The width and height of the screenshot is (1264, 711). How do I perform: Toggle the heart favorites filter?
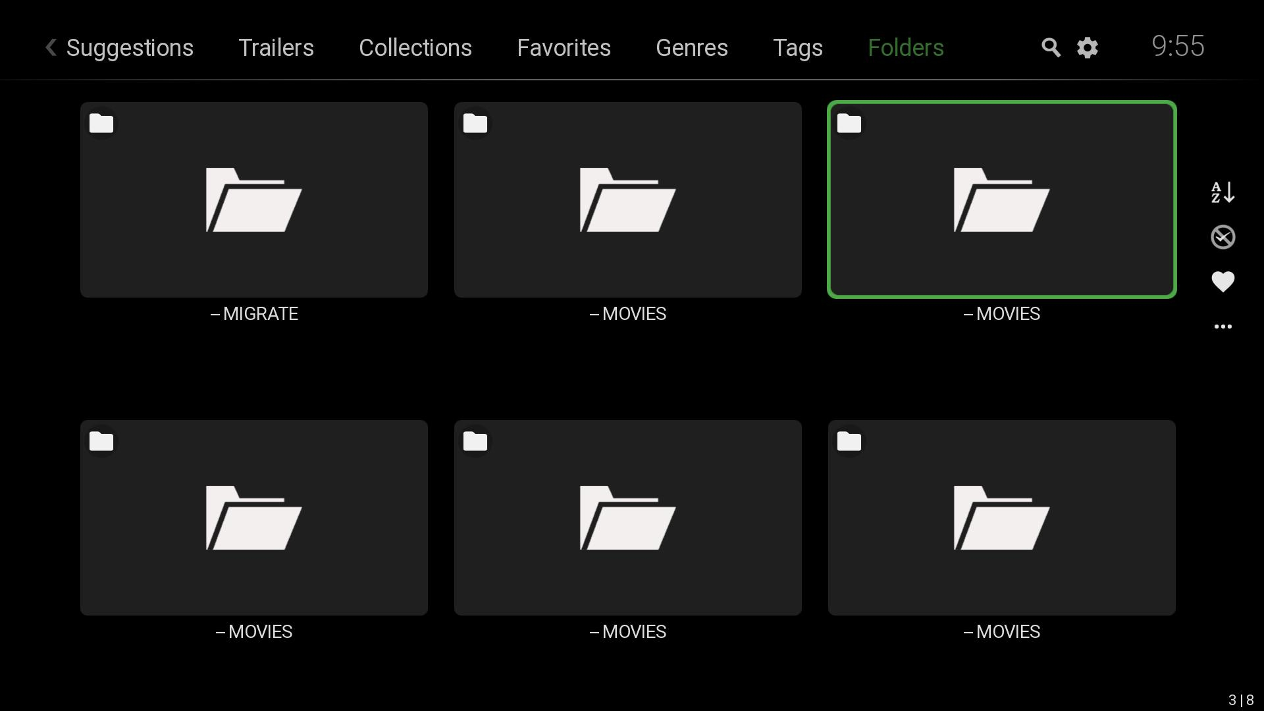pos(1223,282)
